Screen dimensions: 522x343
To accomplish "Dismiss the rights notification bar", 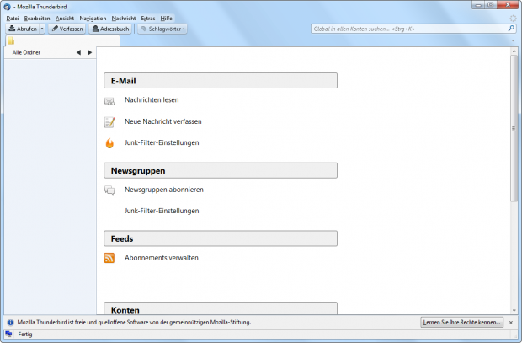I will tap(511, 323).
